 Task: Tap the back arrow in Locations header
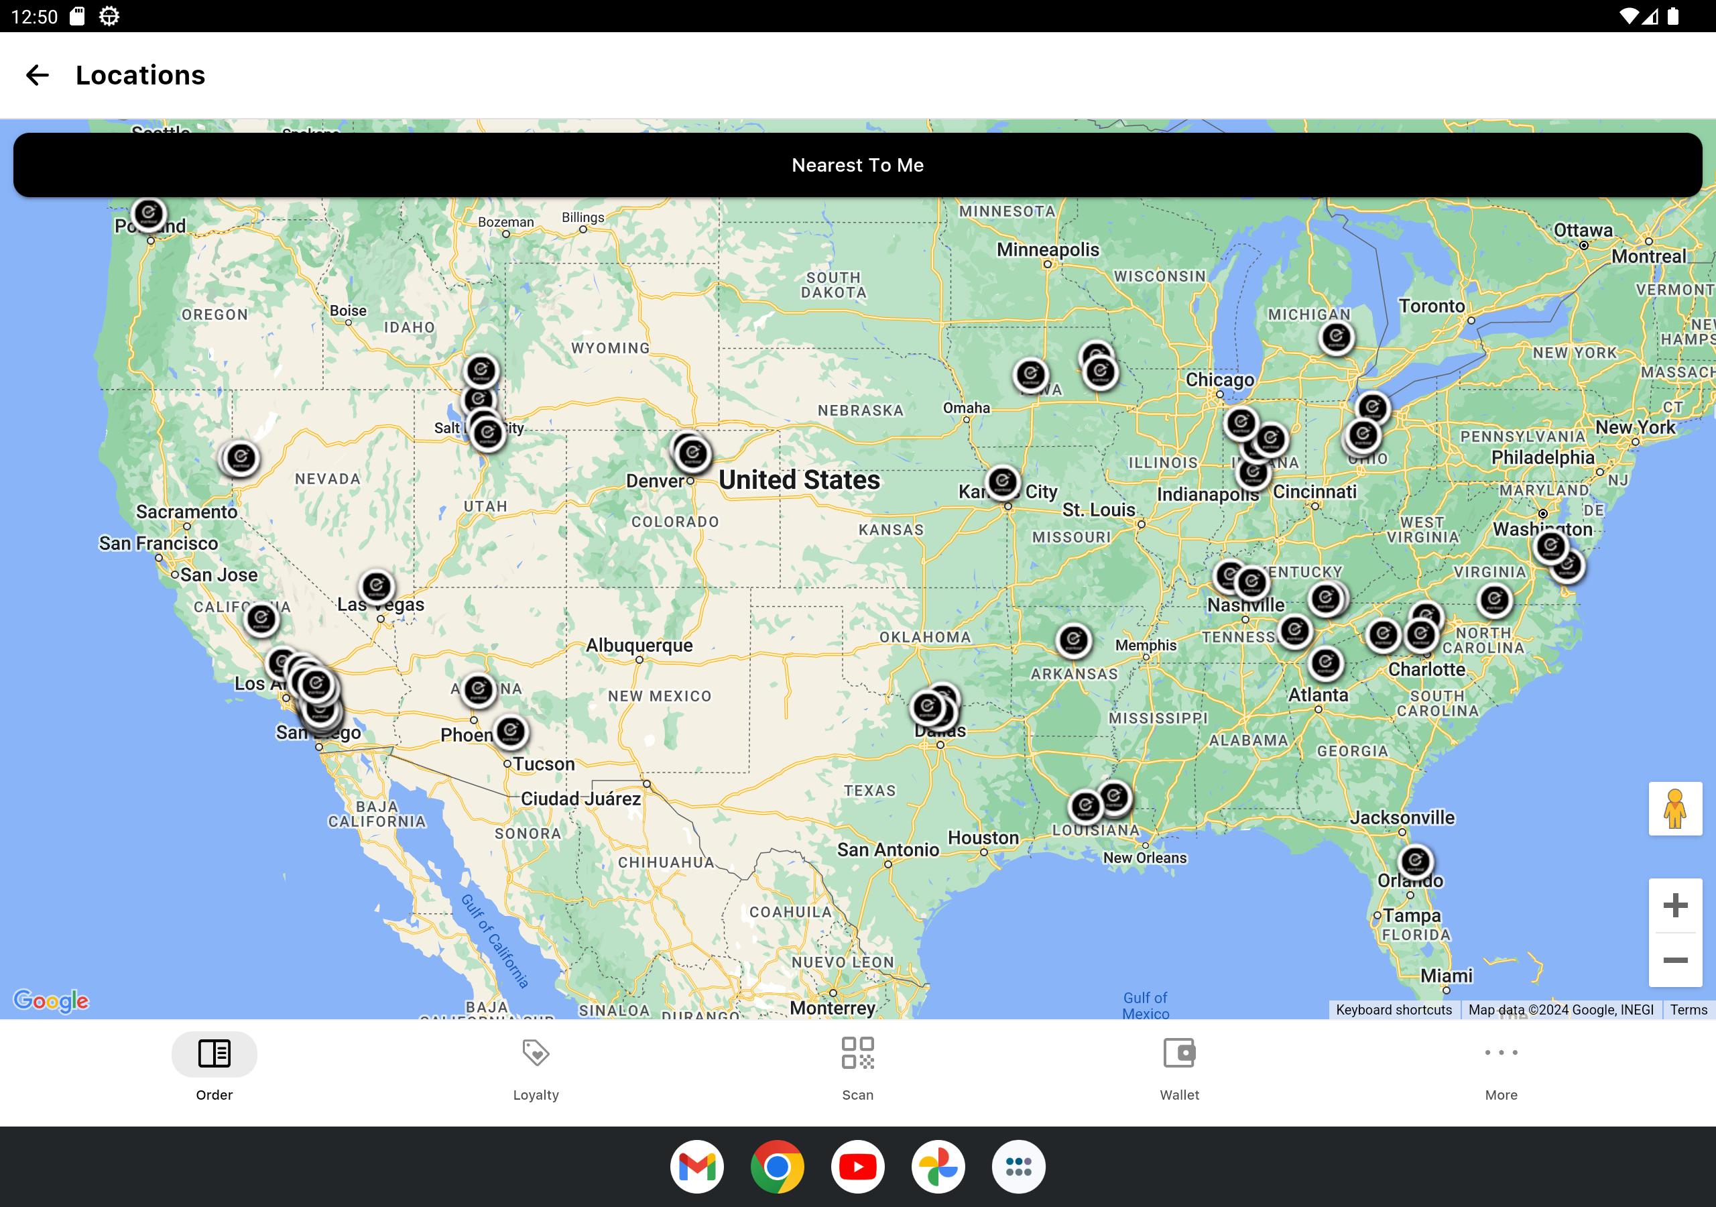[x=38, y=75]
